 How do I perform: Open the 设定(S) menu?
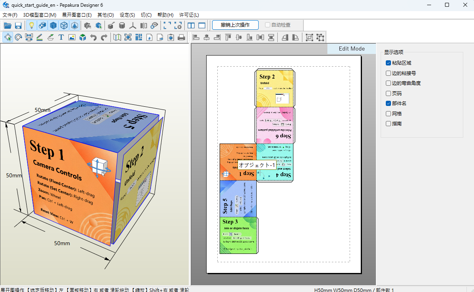[127, 15]
